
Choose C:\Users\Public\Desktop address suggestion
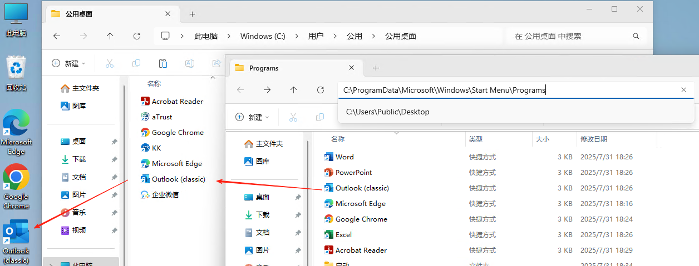tap(388, 112)
